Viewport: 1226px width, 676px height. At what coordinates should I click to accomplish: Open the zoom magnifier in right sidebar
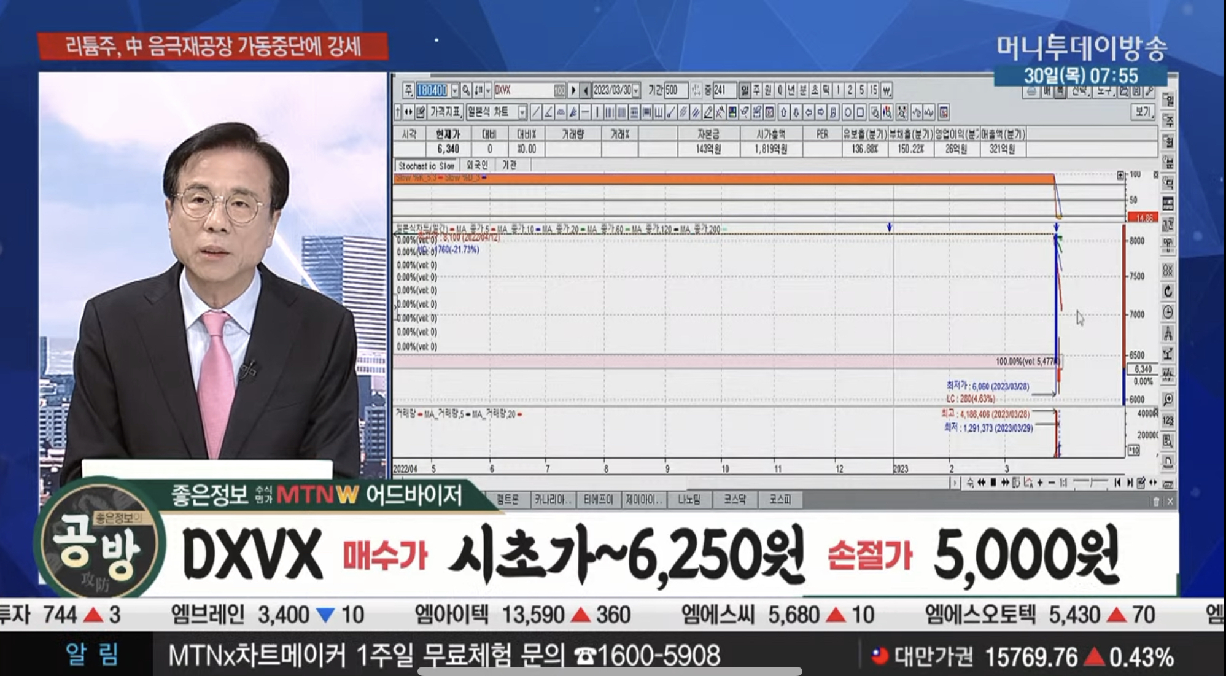[x=1168, y=399]
